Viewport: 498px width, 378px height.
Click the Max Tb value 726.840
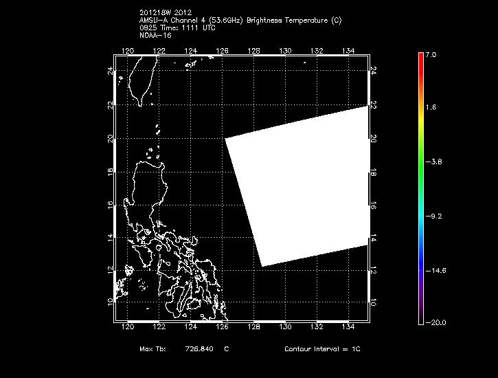200,349
